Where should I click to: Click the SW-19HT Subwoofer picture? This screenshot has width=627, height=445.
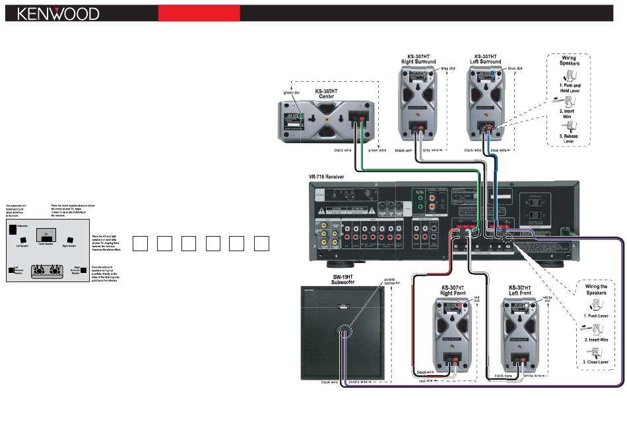click(x=343, y=333)
